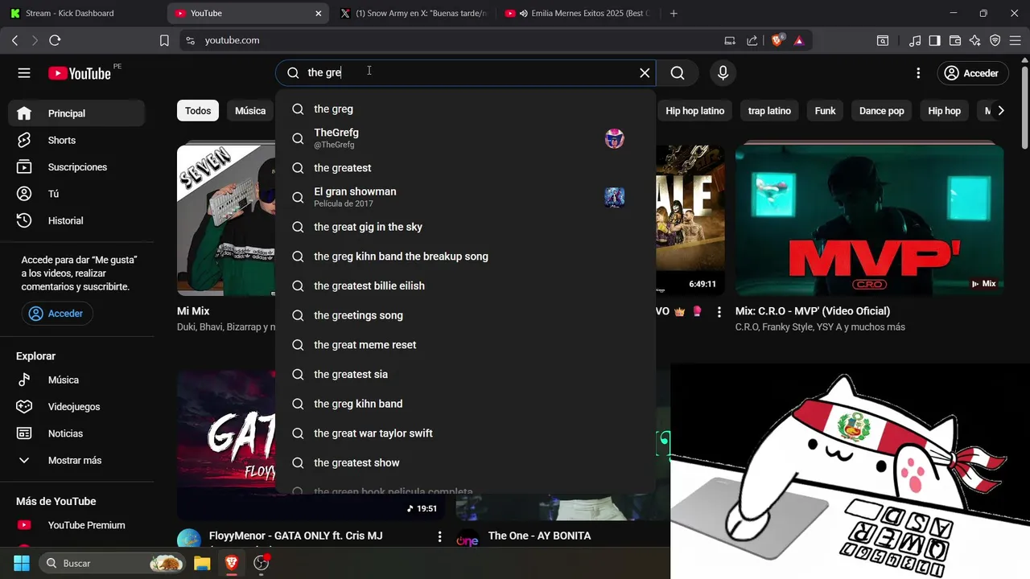Choose the TheGrefg channel suggestion
This screenshot has width=1030, height=579.
pos(465,138)
